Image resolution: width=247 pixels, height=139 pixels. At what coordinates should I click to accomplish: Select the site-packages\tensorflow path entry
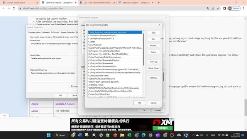point(115,73)
